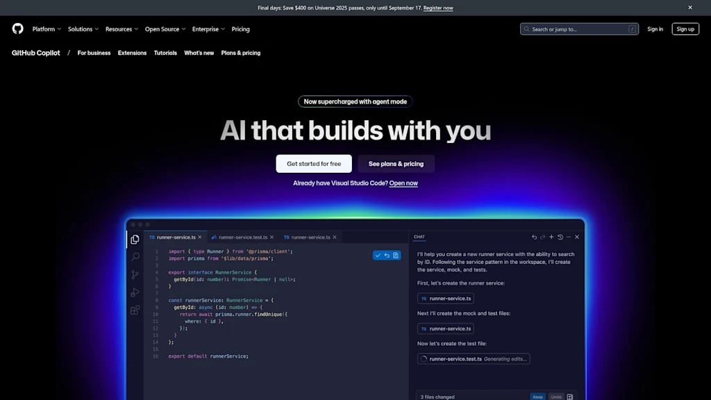This screenshot has height=400, width=711.
Task: Click the Get started for free button
Action: click(313, 163)
